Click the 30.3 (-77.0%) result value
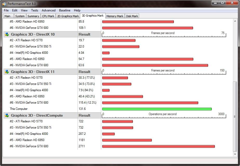This screenshot has width=240, height=166. coord(87,78)
